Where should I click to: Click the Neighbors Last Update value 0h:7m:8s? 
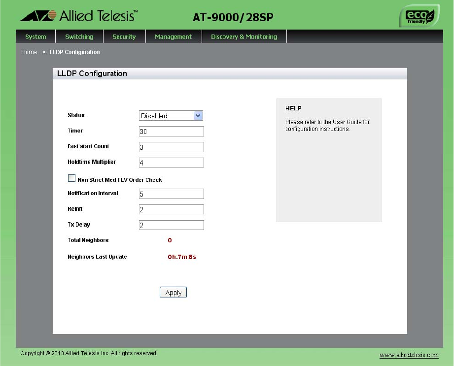[182, 257]
